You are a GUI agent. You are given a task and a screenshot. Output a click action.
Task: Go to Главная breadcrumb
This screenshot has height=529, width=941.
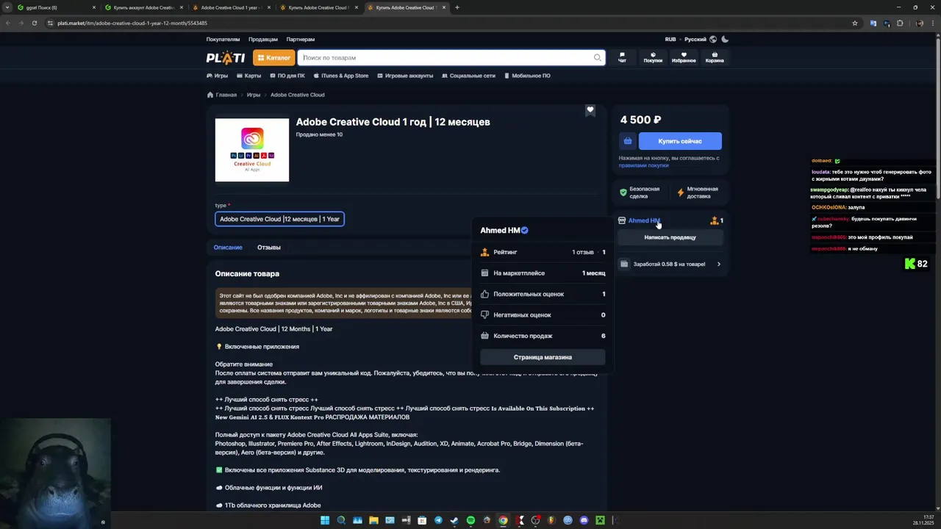222,95
